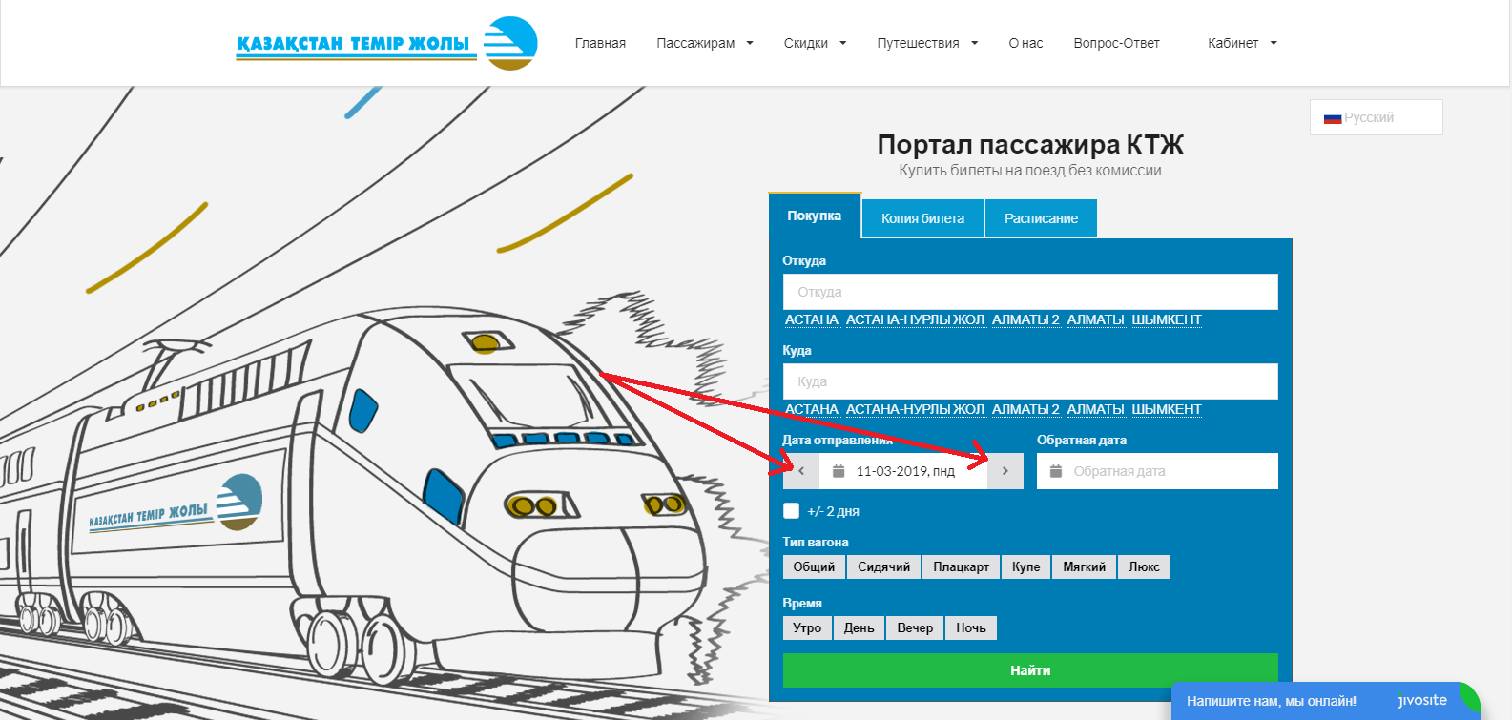
Task: Open the Главная menu item
Action: [600, 43]
